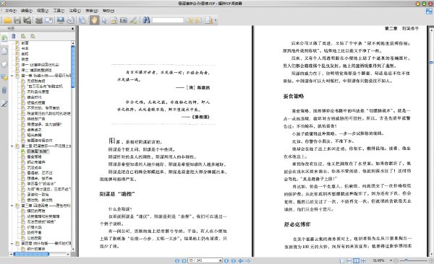The height and width of the screenshot is (264, 434).
Task: Click the document vertical scrollbar thumb
Action: 431,63
